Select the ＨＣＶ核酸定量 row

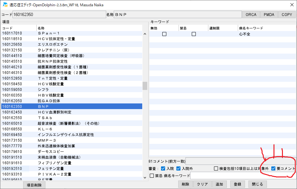click(72, 84)
